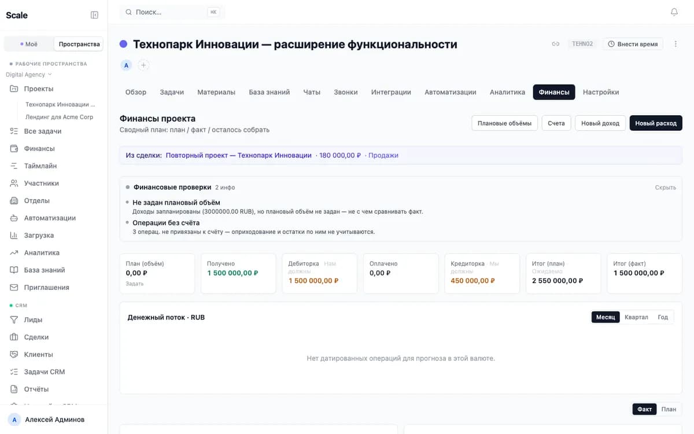Image resolution: width=694 pixels, height=434 pixels.
Task: Set cash flow period to Квартал
Action: [x=636, y=317]
